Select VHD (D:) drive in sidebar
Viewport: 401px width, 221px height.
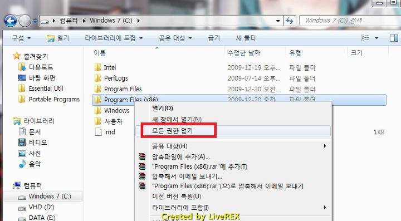(41, 207)
